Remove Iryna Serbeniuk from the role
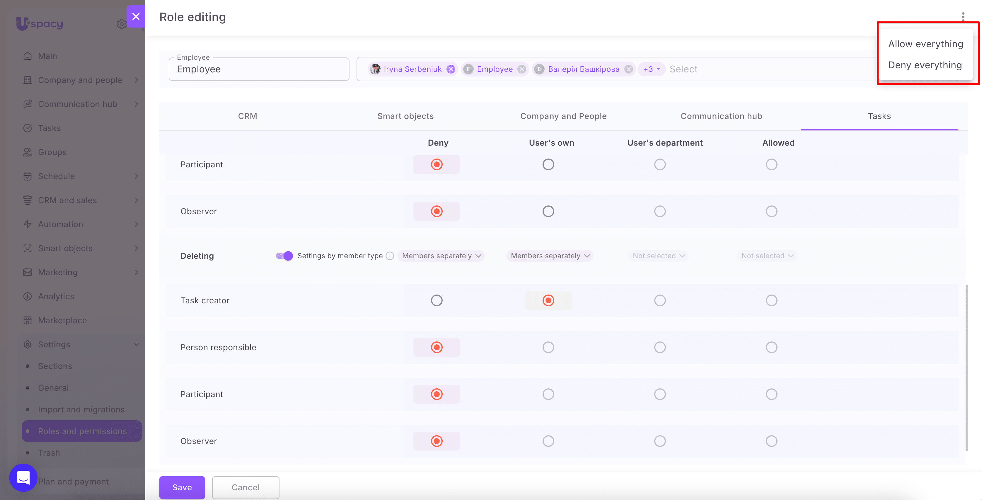 click(x=451, y=69)
